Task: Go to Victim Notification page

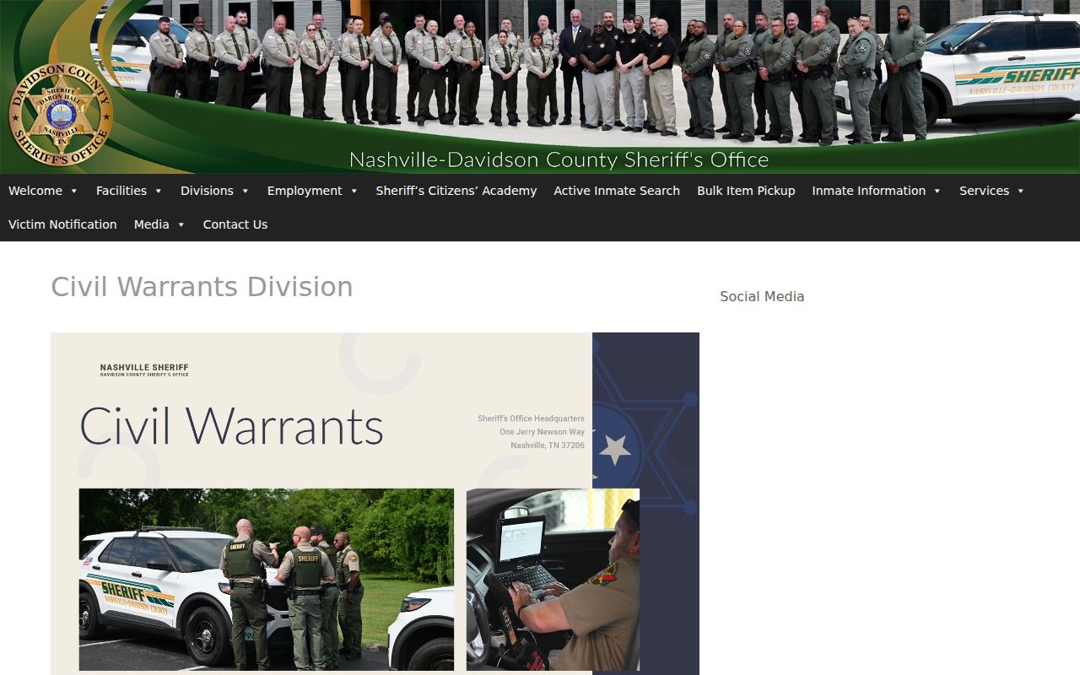Action: (x=62, y=224)
